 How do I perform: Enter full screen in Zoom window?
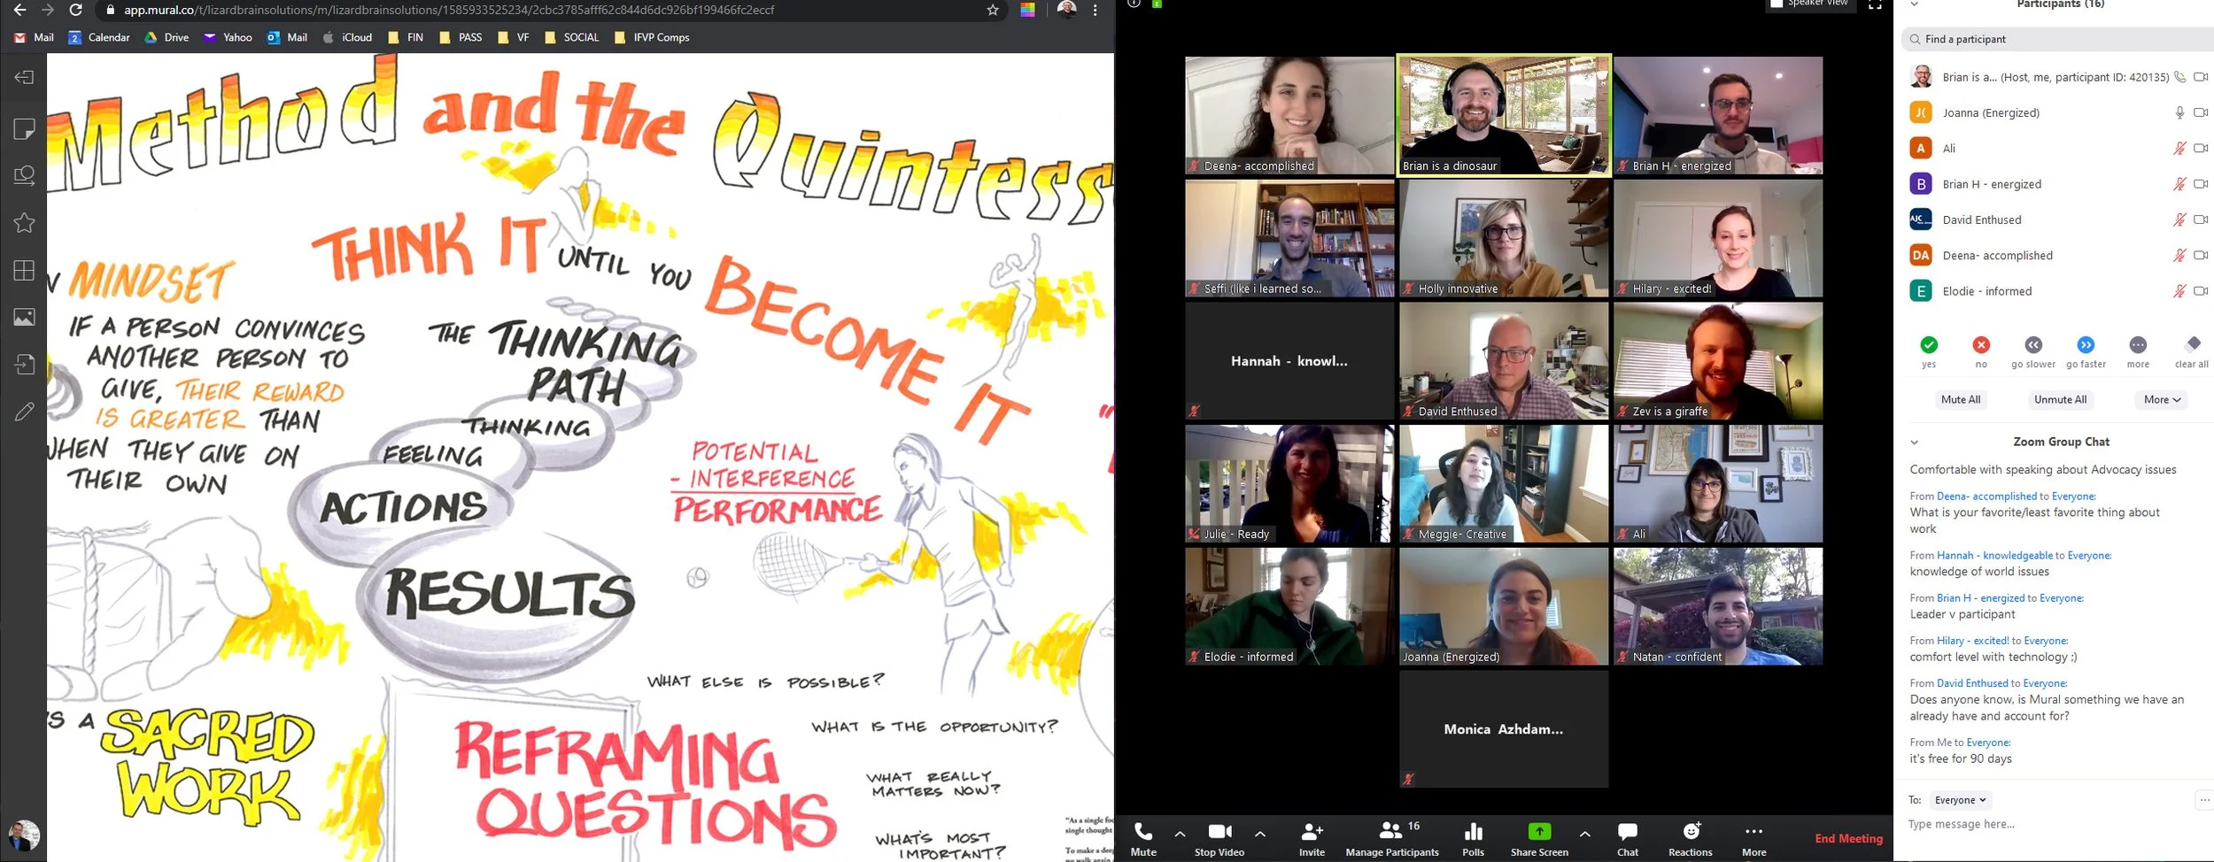click(1875, 4)
